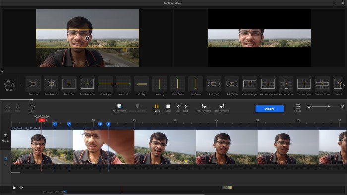Redo the last undone edit

coord(18,108)
